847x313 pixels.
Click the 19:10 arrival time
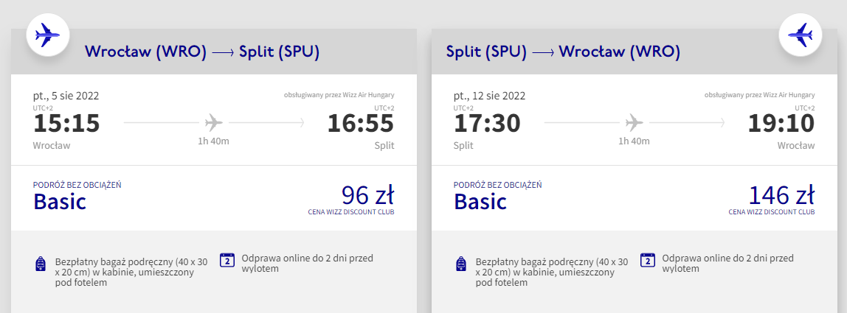(782, 123)
